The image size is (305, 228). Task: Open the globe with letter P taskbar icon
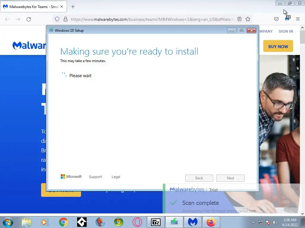(100, 222)
